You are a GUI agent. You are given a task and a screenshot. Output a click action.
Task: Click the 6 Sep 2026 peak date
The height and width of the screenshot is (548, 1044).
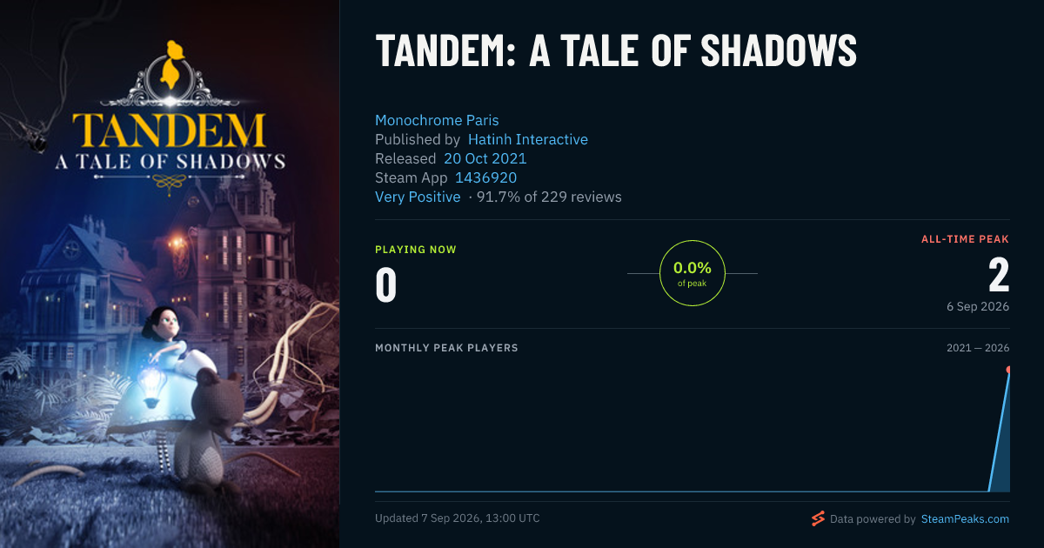coord(978,307)
